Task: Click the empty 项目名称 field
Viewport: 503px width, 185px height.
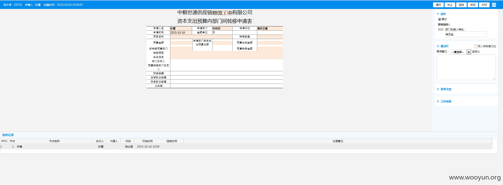Action: coord(201,37)
